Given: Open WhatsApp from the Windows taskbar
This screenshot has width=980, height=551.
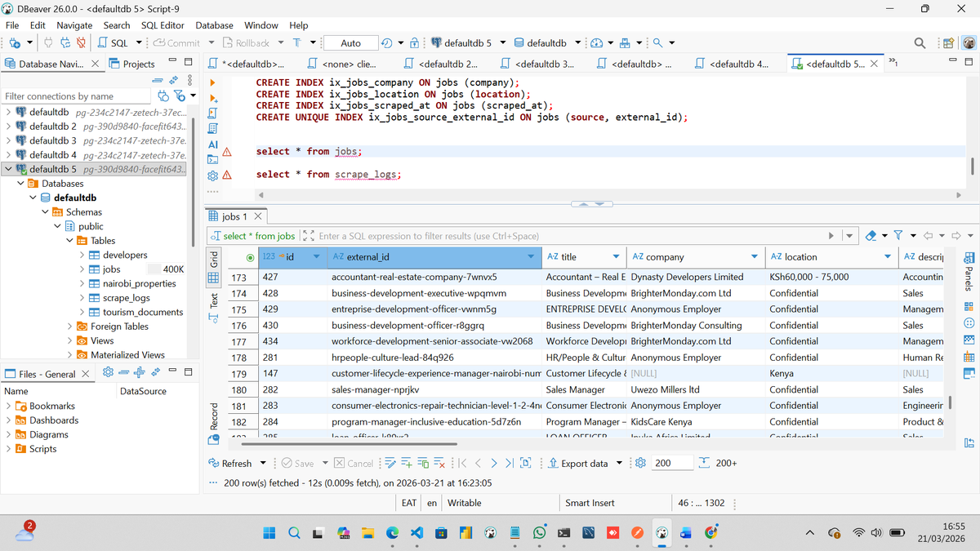Looking at the screenshot, I should click(x=540, y=532).
